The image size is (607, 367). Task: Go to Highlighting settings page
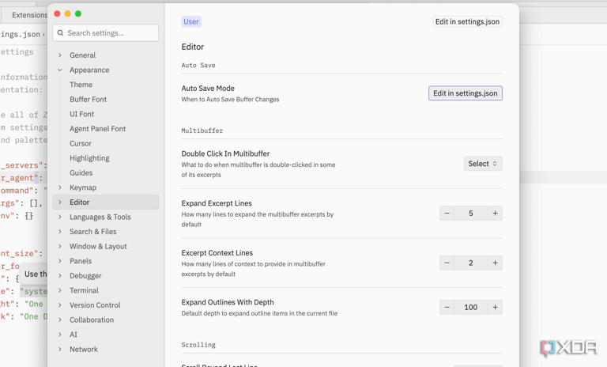(x=89, y=158)
